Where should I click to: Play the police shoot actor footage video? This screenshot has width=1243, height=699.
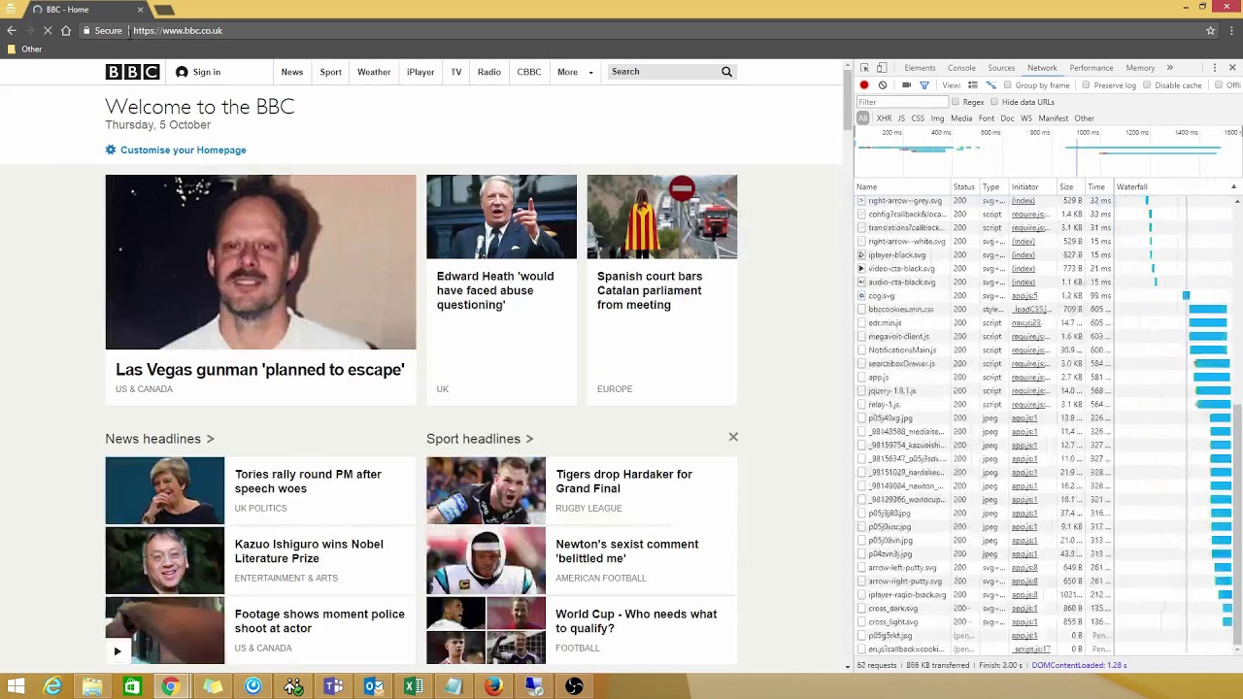coord(118,651)
